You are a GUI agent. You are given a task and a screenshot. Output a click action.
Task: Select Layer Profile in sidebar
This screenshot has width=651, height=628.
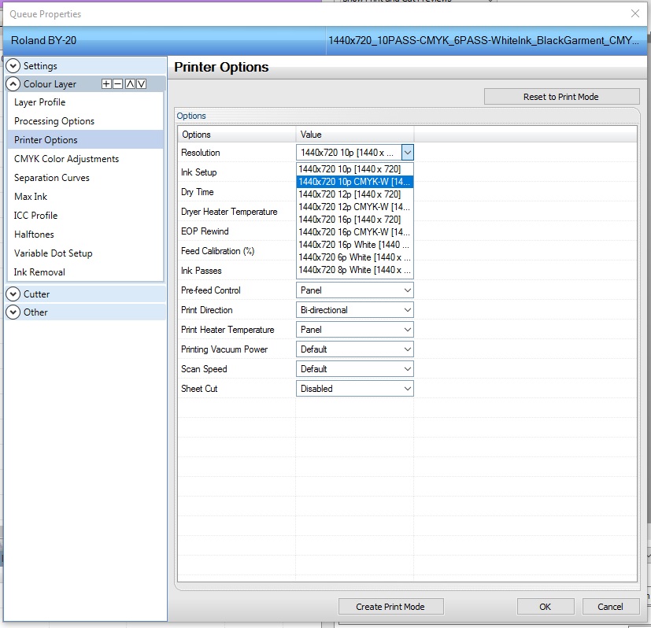pos(85,102)
